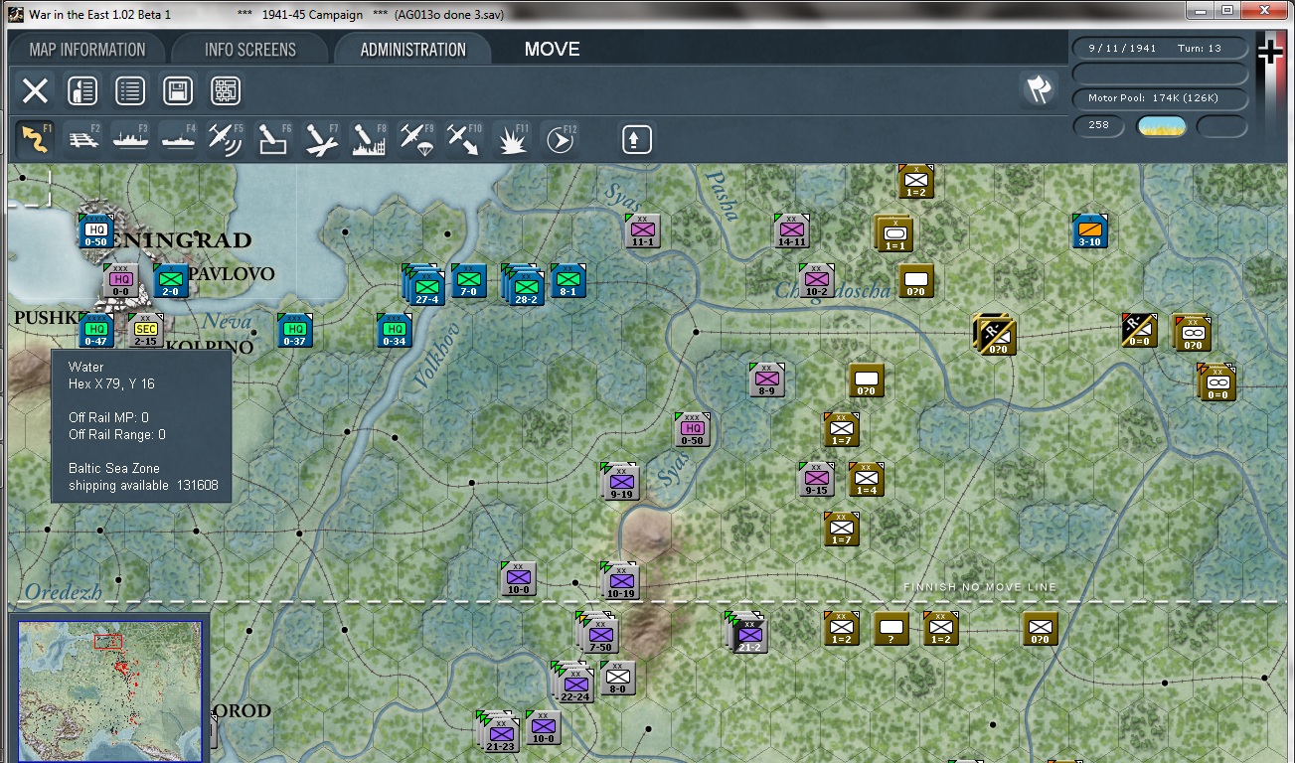Switch to the MAP INFORMATION tab
The image size is (1295, 763).
(87, 50)
